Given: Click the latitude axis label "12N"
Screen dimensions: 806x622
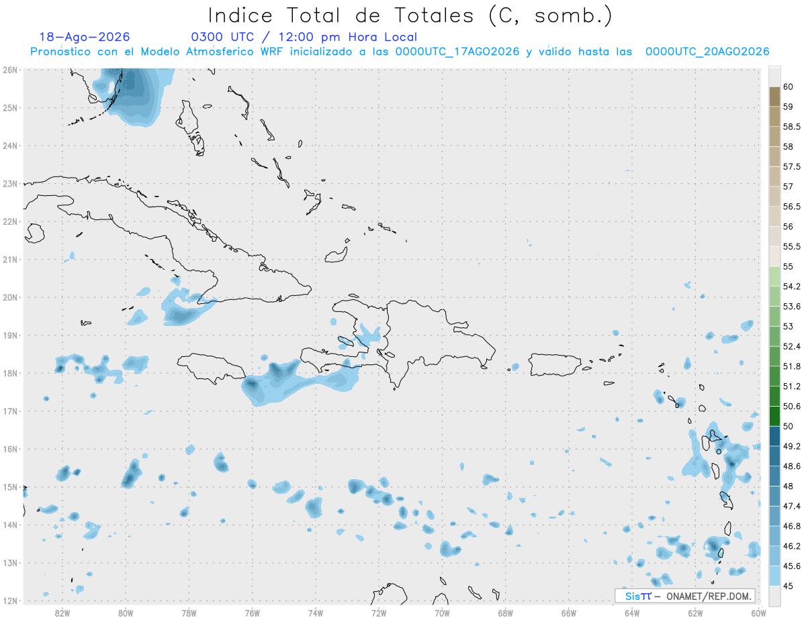Looking at the screenshot, I should [x=10, y=601].
